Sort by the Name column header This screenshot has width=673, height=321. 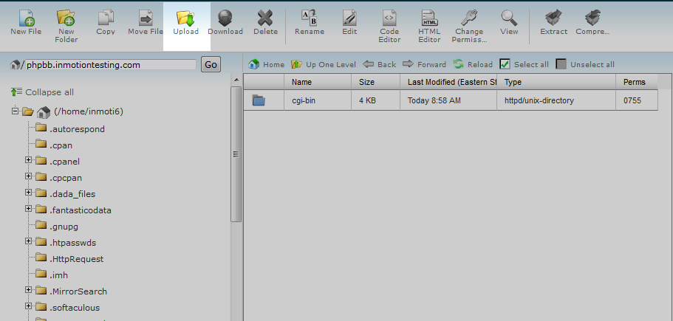click(x=318, y=82)
